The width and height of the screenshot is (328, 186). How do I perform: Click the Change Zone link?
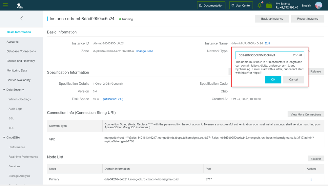tap(144, 51)
